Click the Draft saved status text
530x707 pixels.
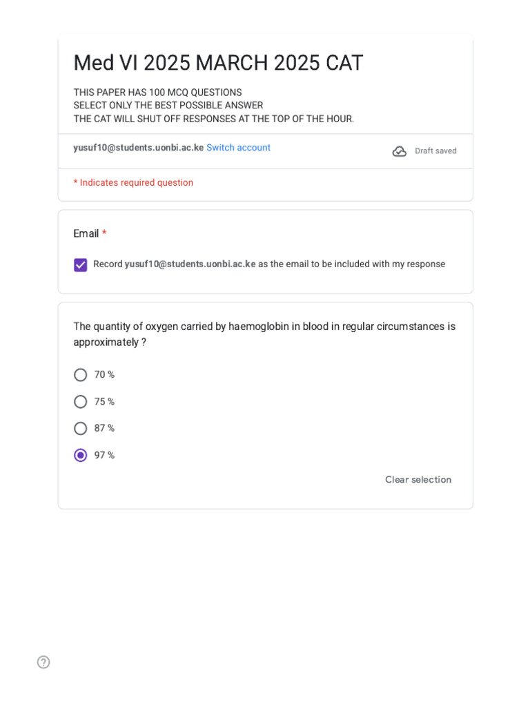[435, 151]
